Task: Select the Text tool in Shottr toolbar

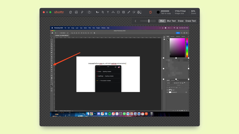Action: point(108,12)
